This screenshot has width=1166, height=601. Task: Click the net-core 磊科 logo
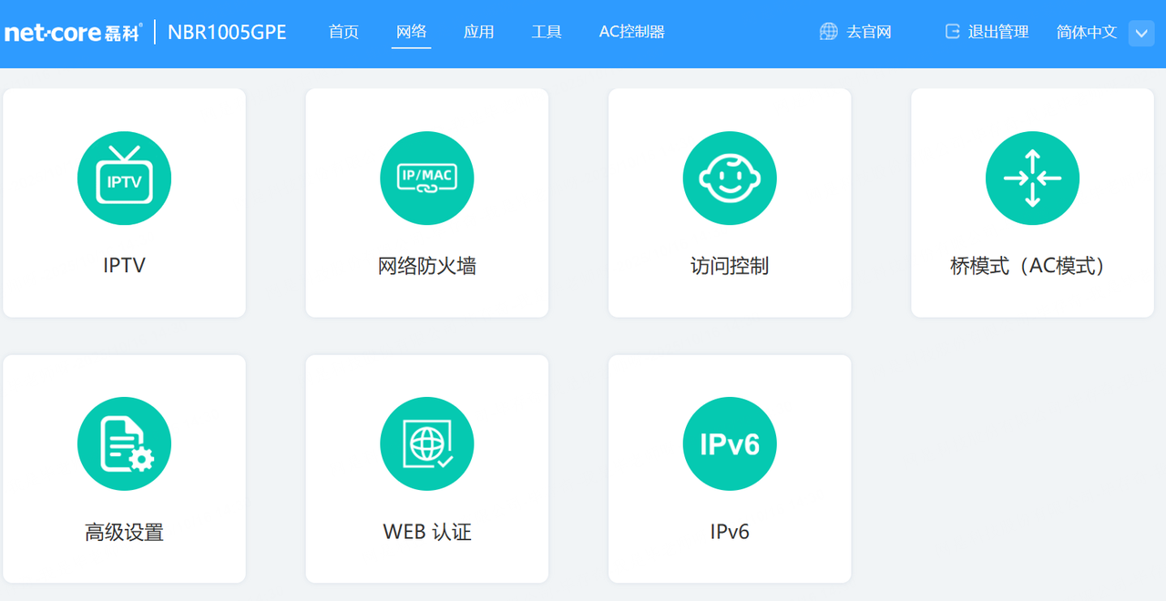pos(73,33)
